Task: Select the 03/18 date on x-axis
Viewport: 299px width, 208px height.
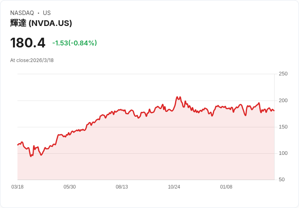Action: 17,187
